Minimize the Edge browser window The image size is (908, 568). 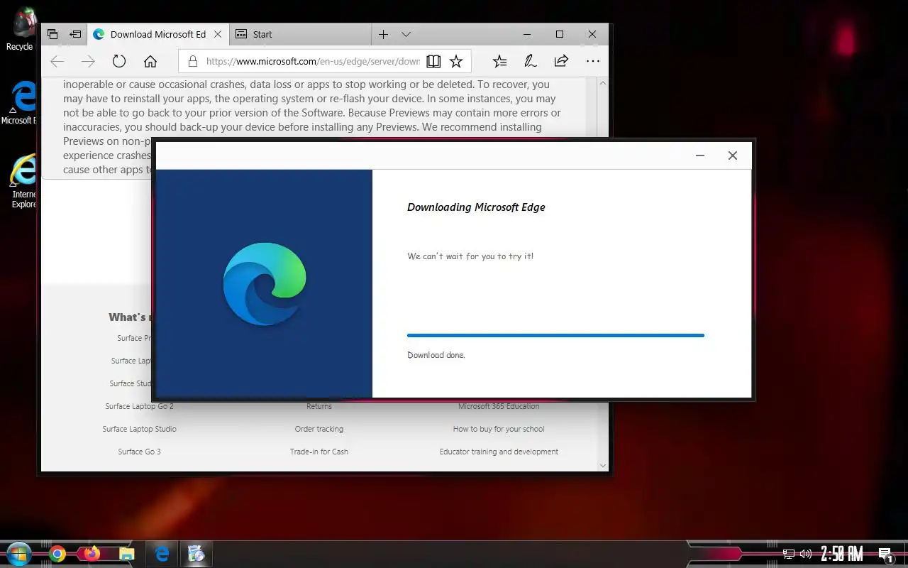click(x=527, y=34)
